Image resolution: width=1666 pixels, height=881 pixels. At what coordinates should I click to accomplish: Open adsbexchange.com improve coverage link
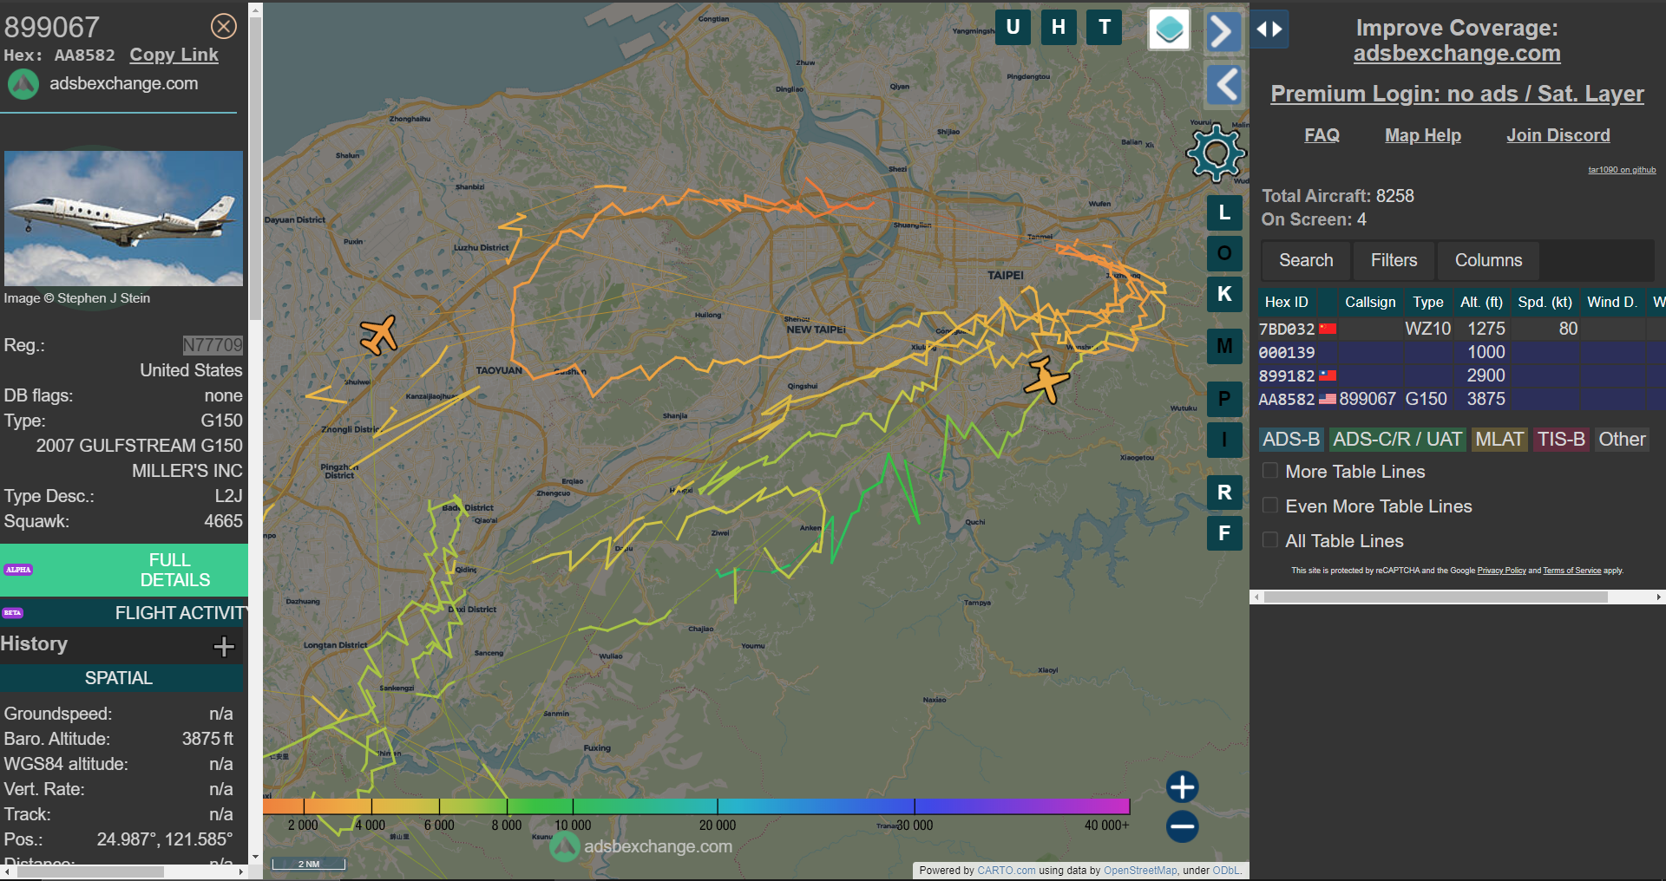[x=1457, y=54]
